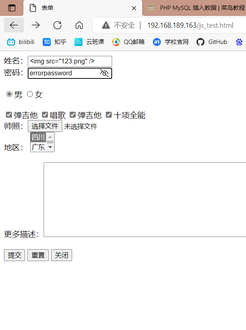
Task: Select the 男 radio button
Action: 9,94
